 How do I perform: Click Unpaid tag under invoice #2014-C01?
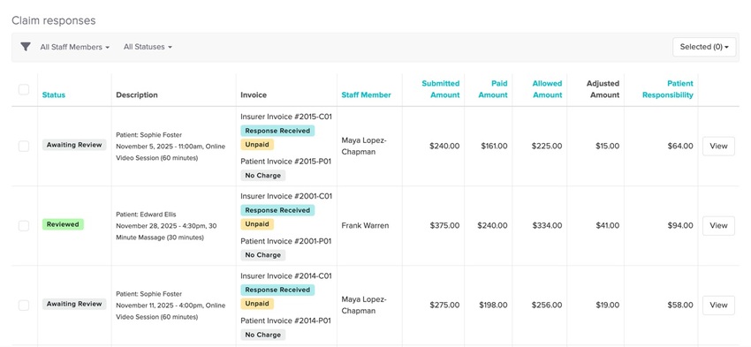tap(257, 304)
